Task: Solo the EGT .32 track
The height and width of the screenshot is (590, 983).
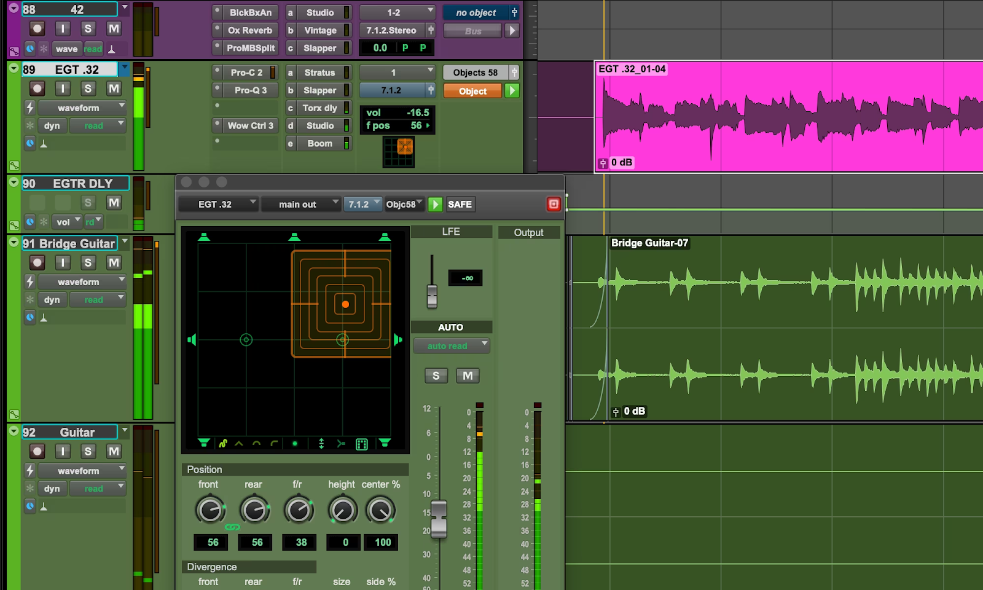Action: (88, 88)
